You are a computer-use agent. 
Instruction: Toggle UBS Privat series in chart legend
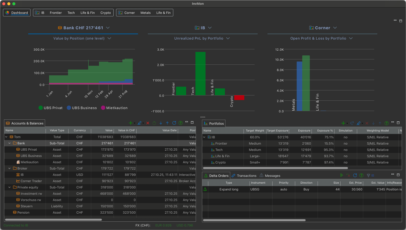(50, 108)
